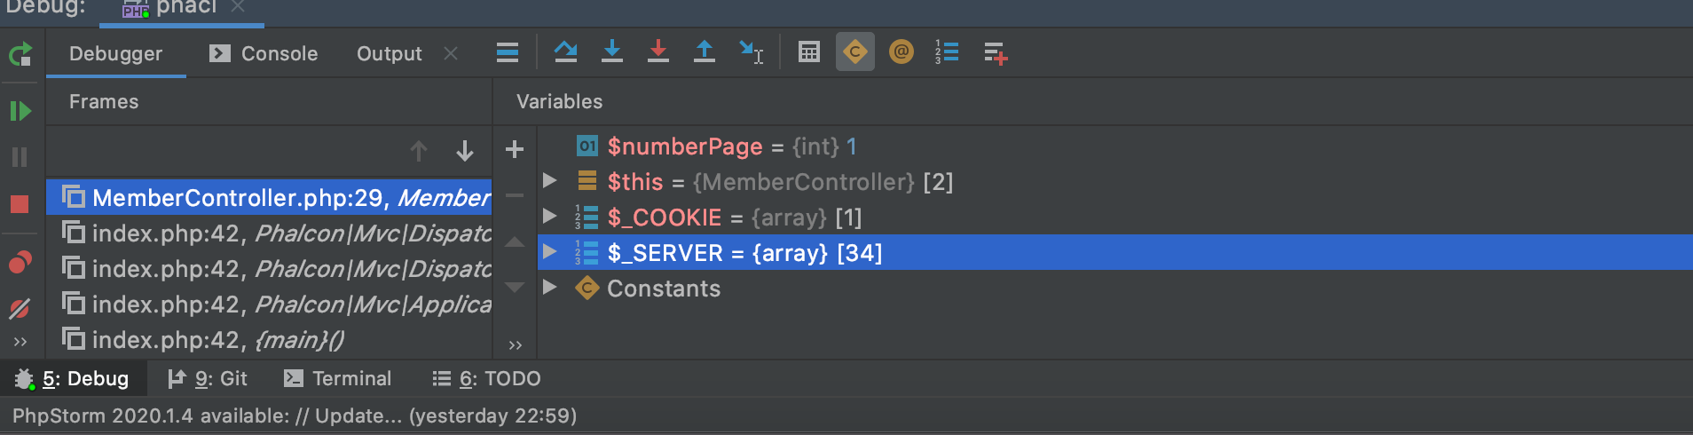The width and height of the screenshot is (1693, 435).
Task: Toggle mute breakpoints
Action: tap(20, 308)
